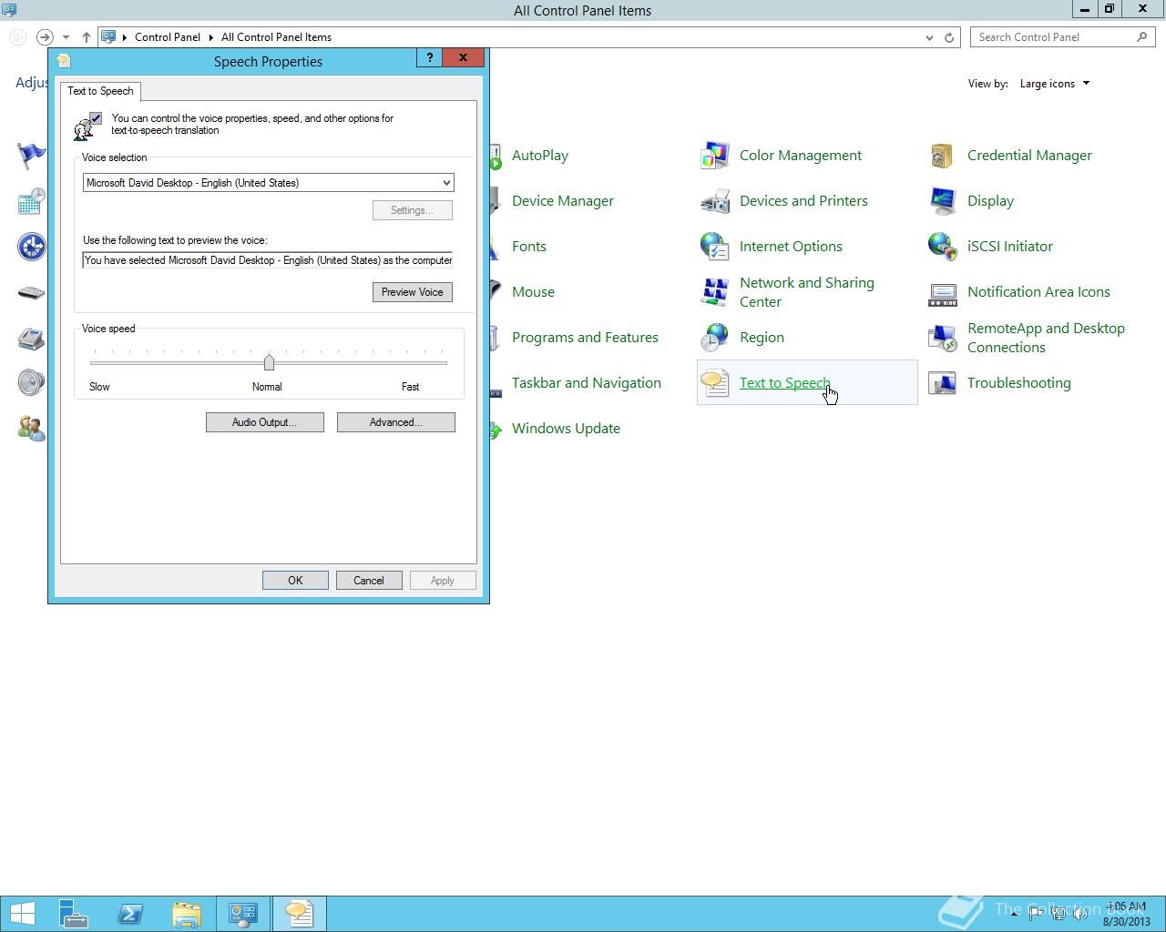Click the Audio Output button
The width and height of the screenshot is (1166, 932).
[x=265, y=422]
